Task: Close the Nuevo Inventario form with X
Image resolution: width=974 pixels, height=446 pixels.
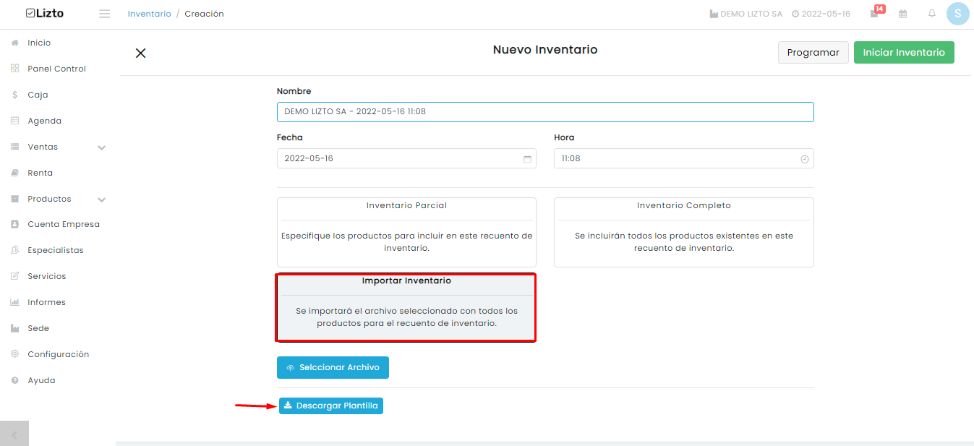Action: pos(141,53)
